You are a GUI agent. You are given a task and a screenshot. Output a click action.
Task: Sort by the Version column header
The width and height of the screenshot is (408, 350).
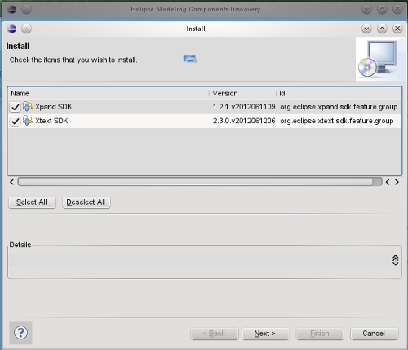tap(242, 94)
